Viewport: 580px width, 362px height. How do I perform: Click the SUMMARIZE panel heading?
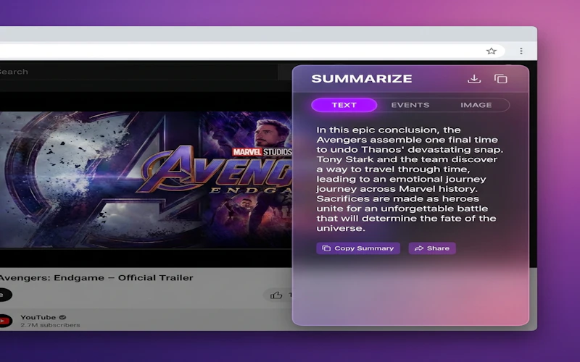361,79
